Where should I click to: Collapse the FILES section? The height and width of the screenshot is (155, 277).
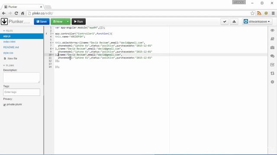click(8, 31)
